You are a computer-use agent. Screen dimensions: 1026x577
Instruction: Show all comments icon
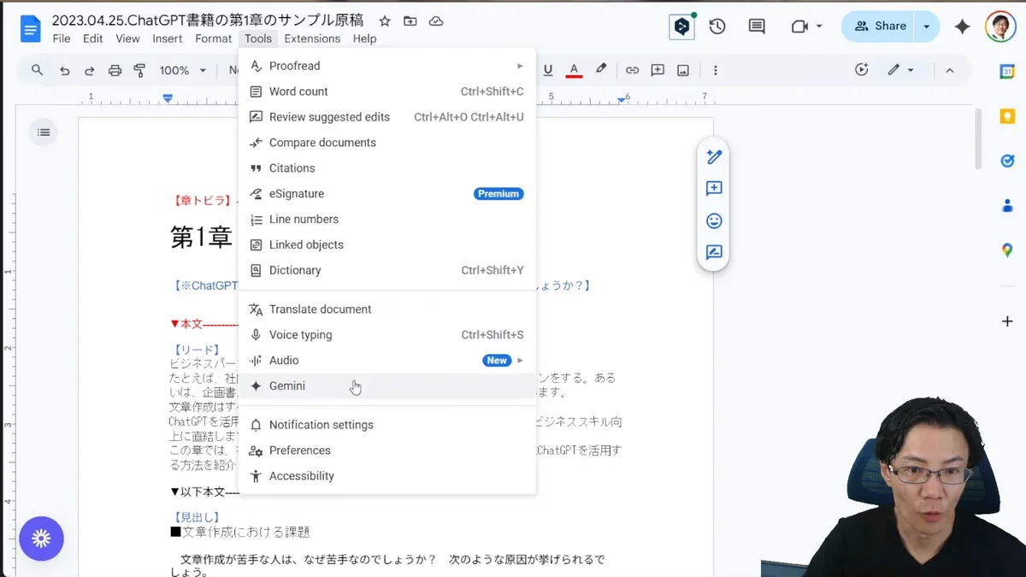757,26
